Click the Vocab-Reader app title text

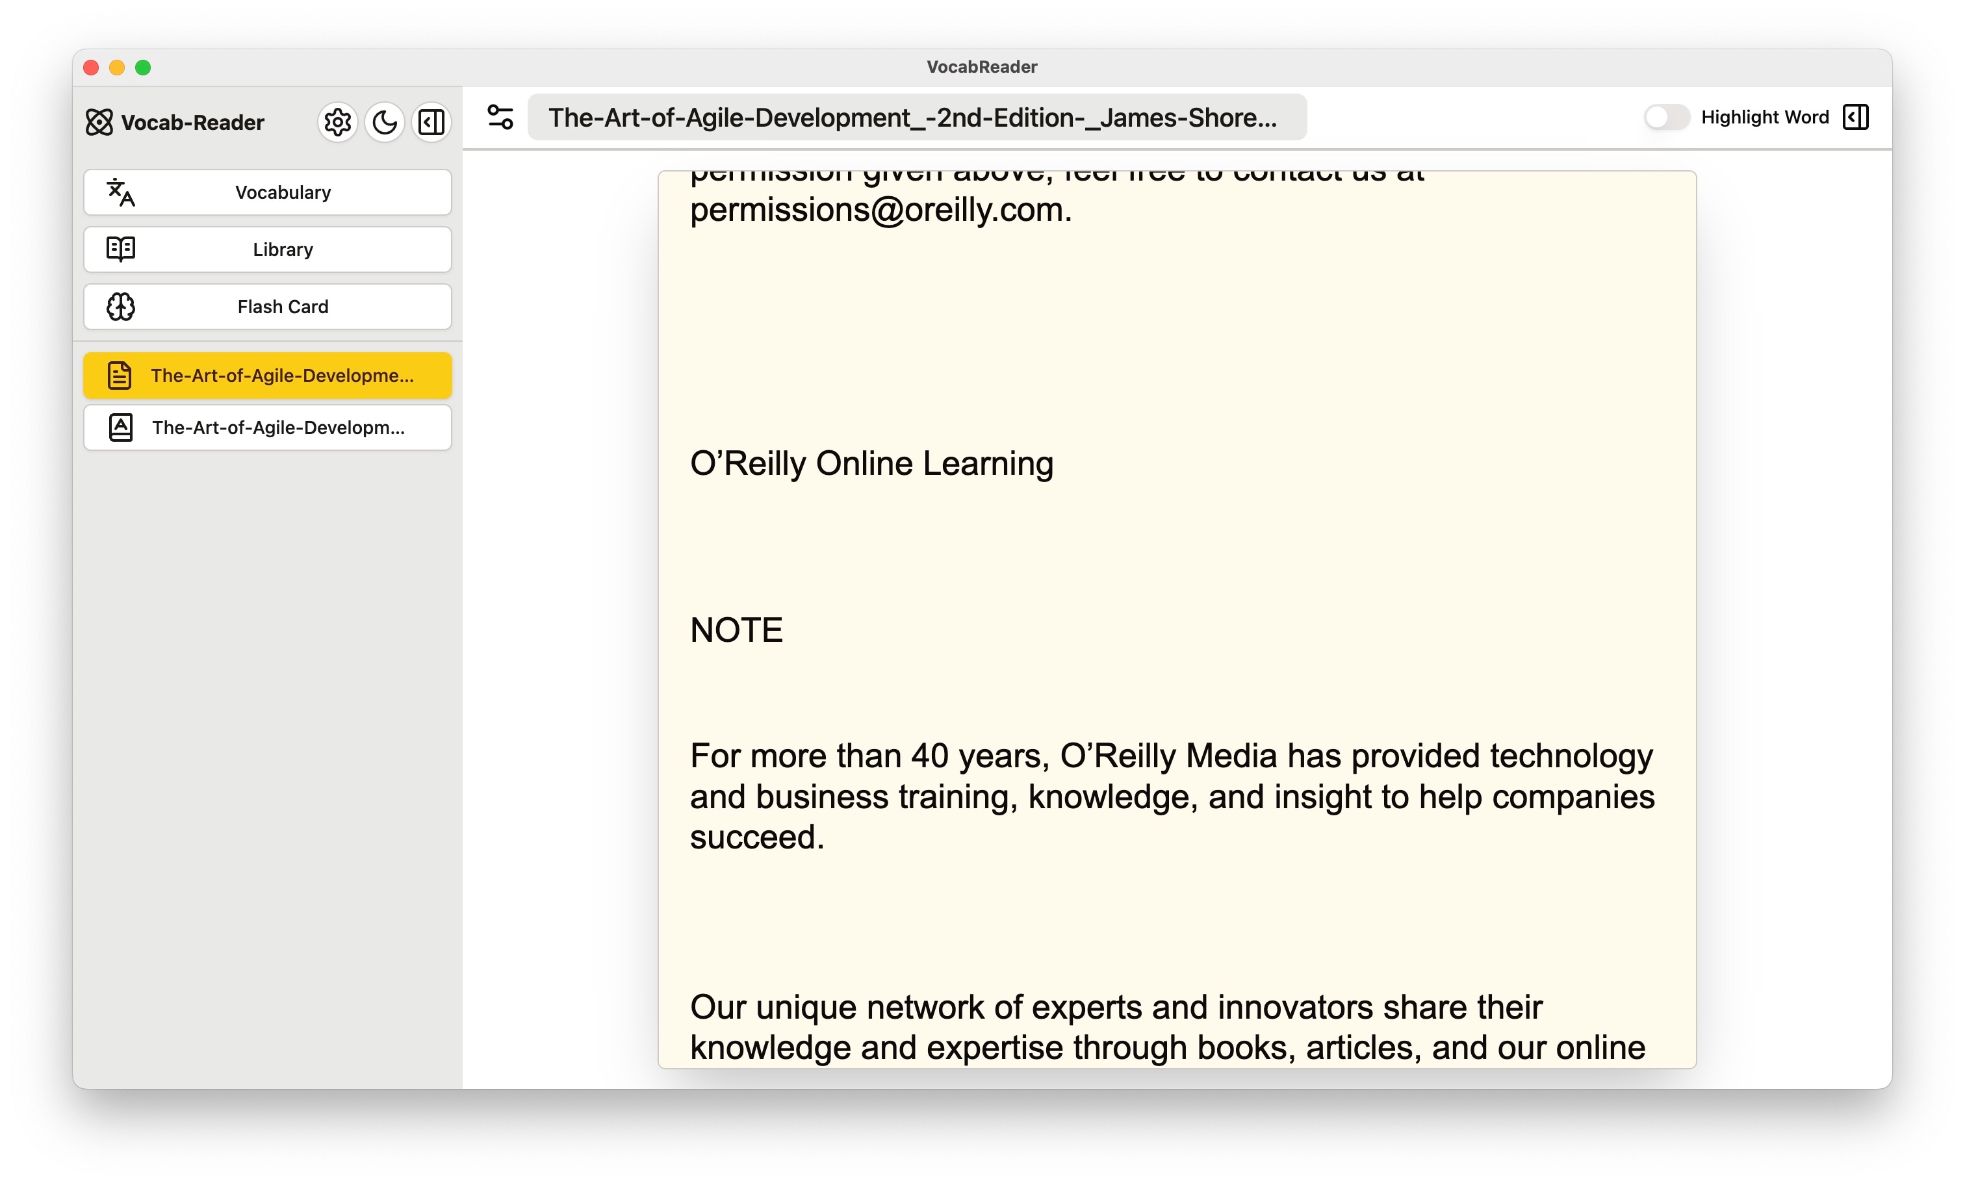click(192, 123)
